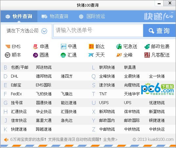Screen dimensions: 176x148
Task: Select 汇通快运 from the H row
Action: [19, 112]
